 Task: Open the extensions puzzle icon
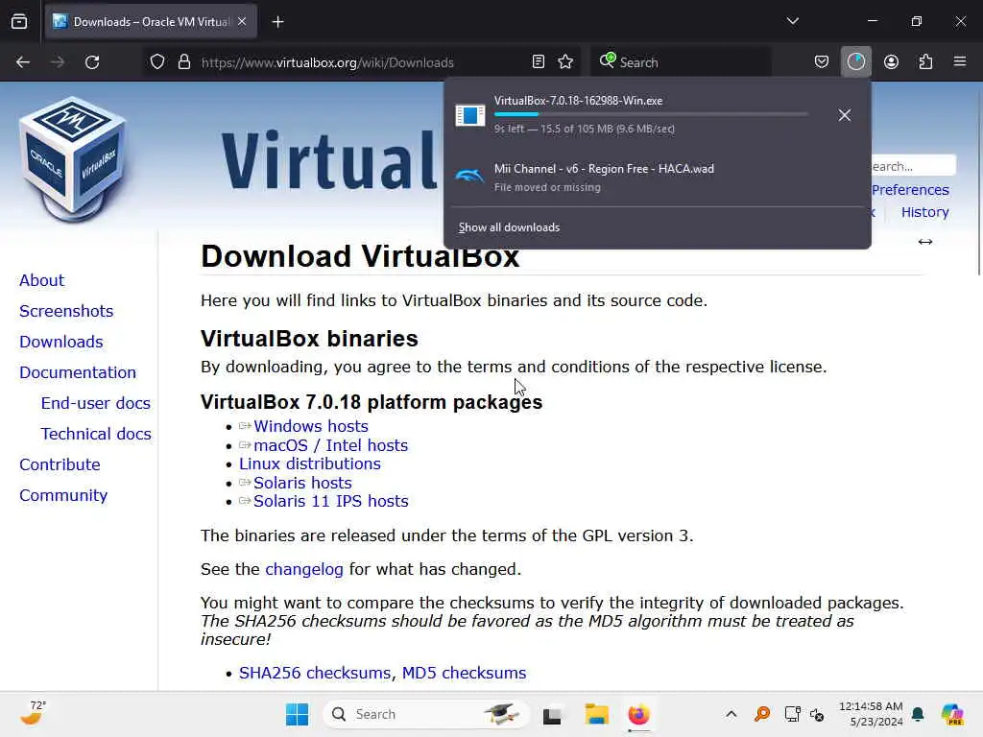click(x=925, y=62)
